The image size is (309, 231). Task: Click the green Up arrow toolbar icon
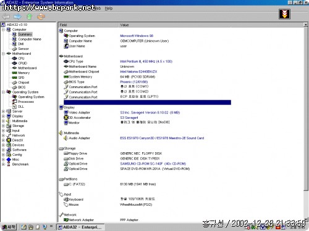pos(30,17)
